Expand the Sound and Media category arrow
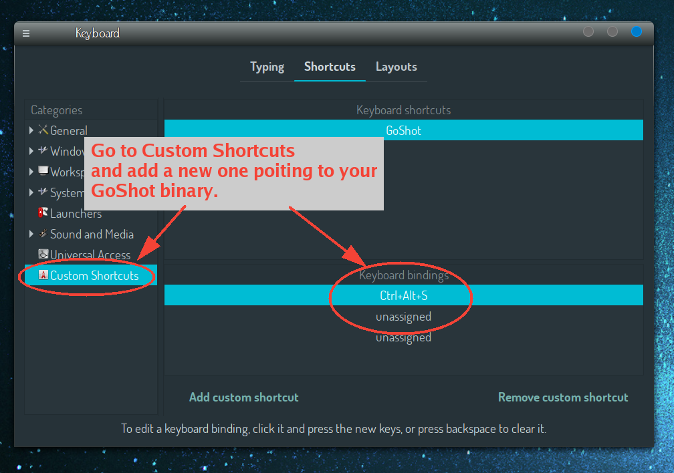 pyautogui.click(x=31, y=234)
